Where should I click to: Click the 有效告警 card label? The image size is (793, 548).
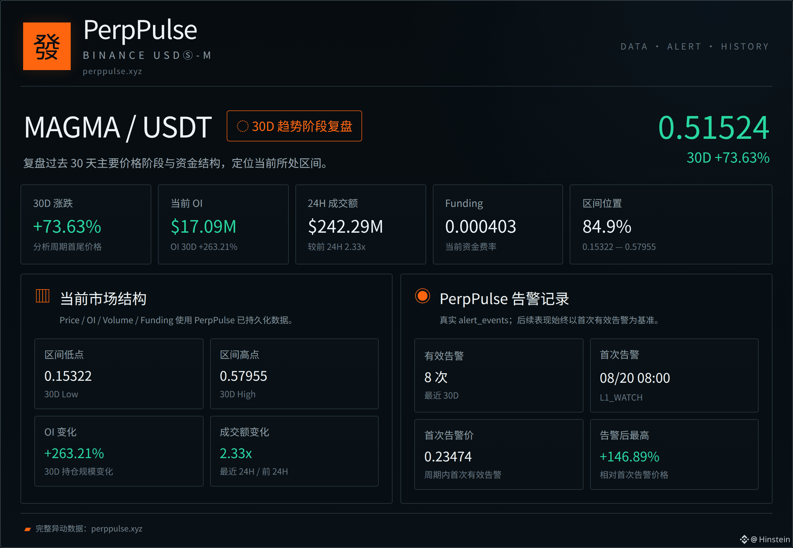click(444, 356)
